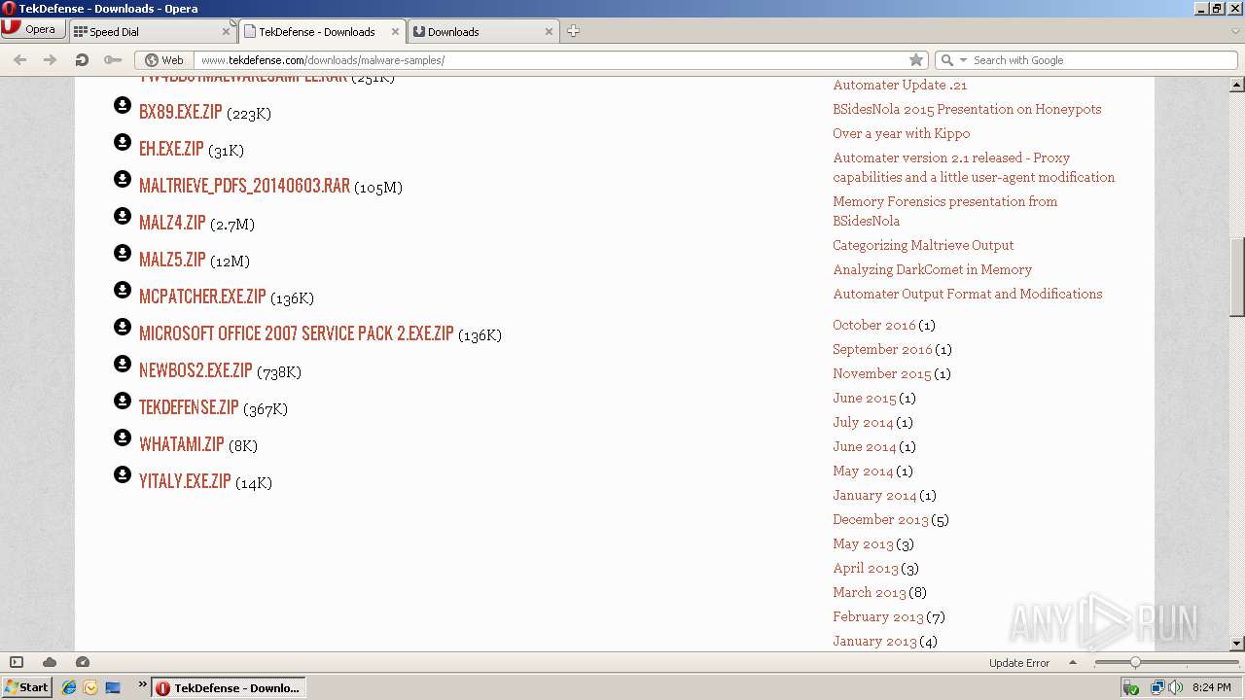Download WHATAMI.ZIP link
Image resolution: width=1245 pixels, height=700 pixels.
pos(182,444)
